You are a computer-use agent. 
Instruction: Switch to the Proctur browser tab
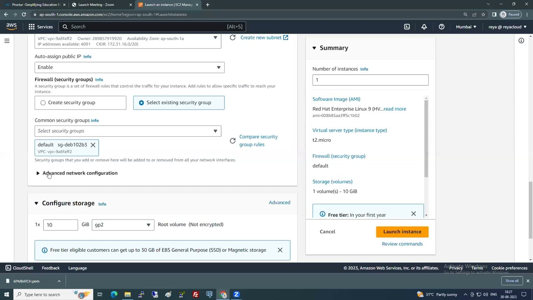coord(35,5)
